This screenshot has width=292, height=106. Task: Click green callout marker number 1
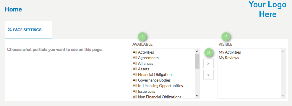tap(142, 37)
